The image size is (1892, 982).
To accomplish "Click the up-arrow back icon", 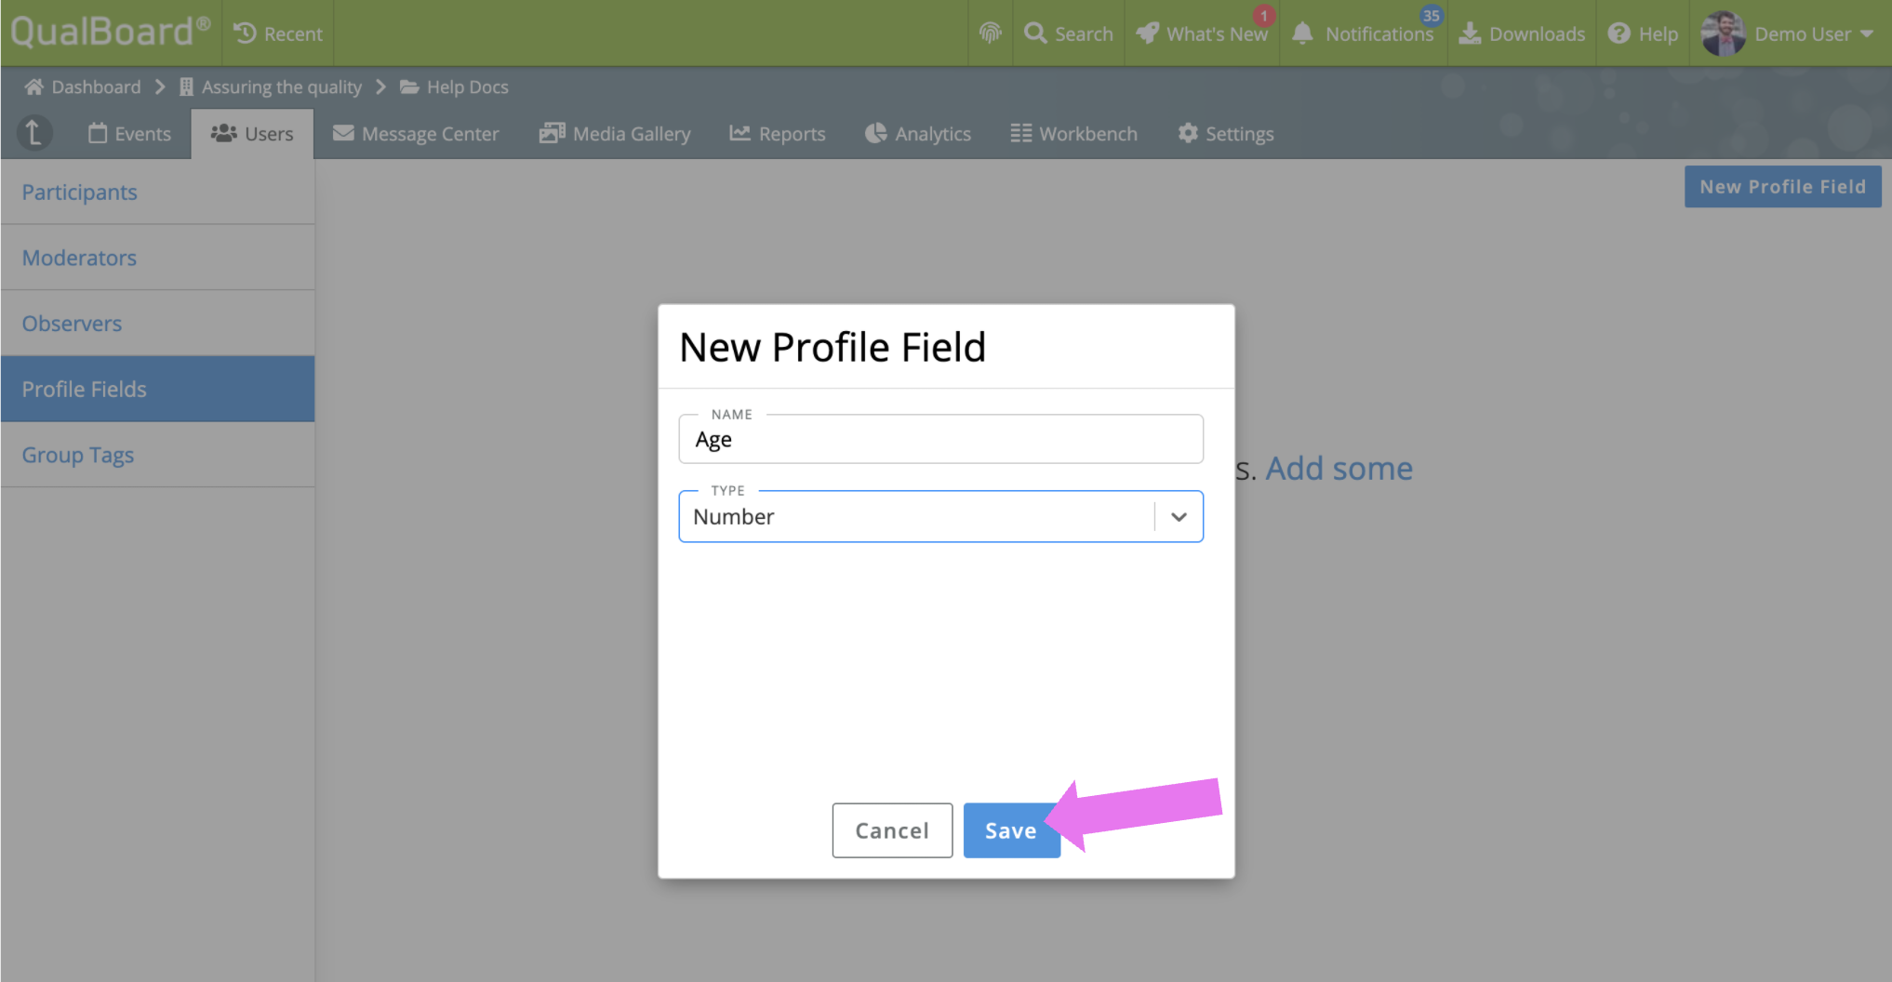I will pyautogui.click(x=33, y=133).
